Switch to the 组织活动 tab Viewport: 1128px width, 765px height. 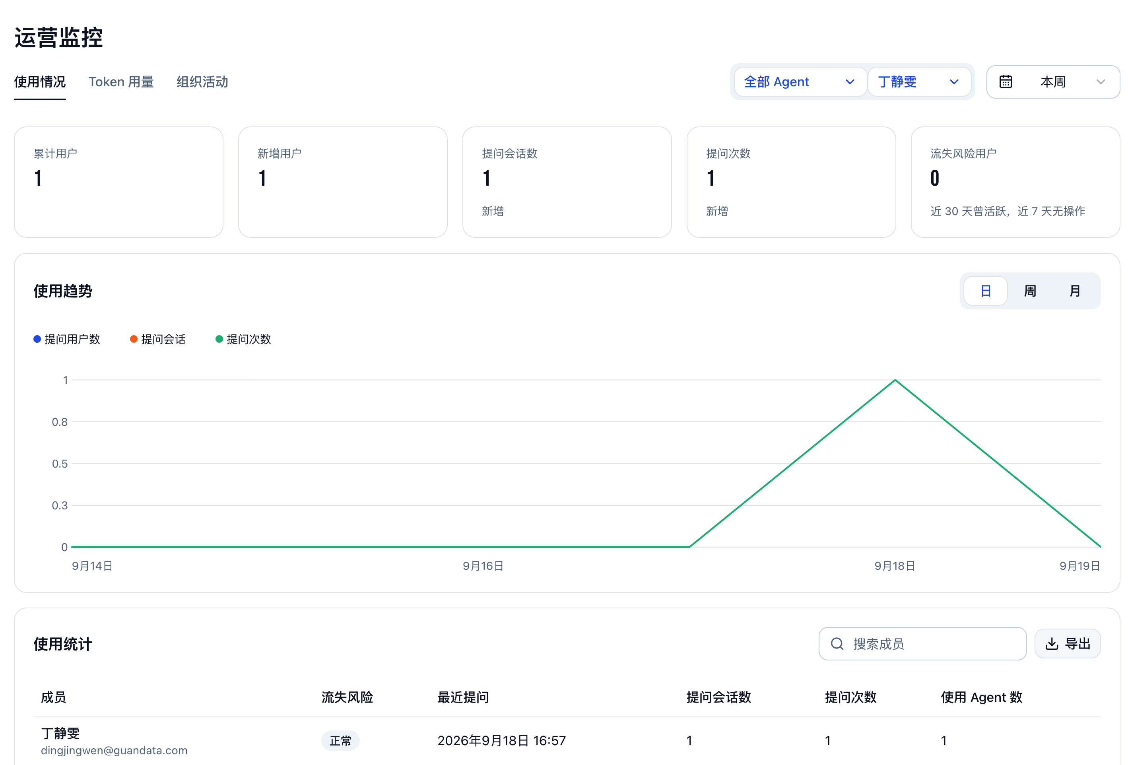(202, 82)
